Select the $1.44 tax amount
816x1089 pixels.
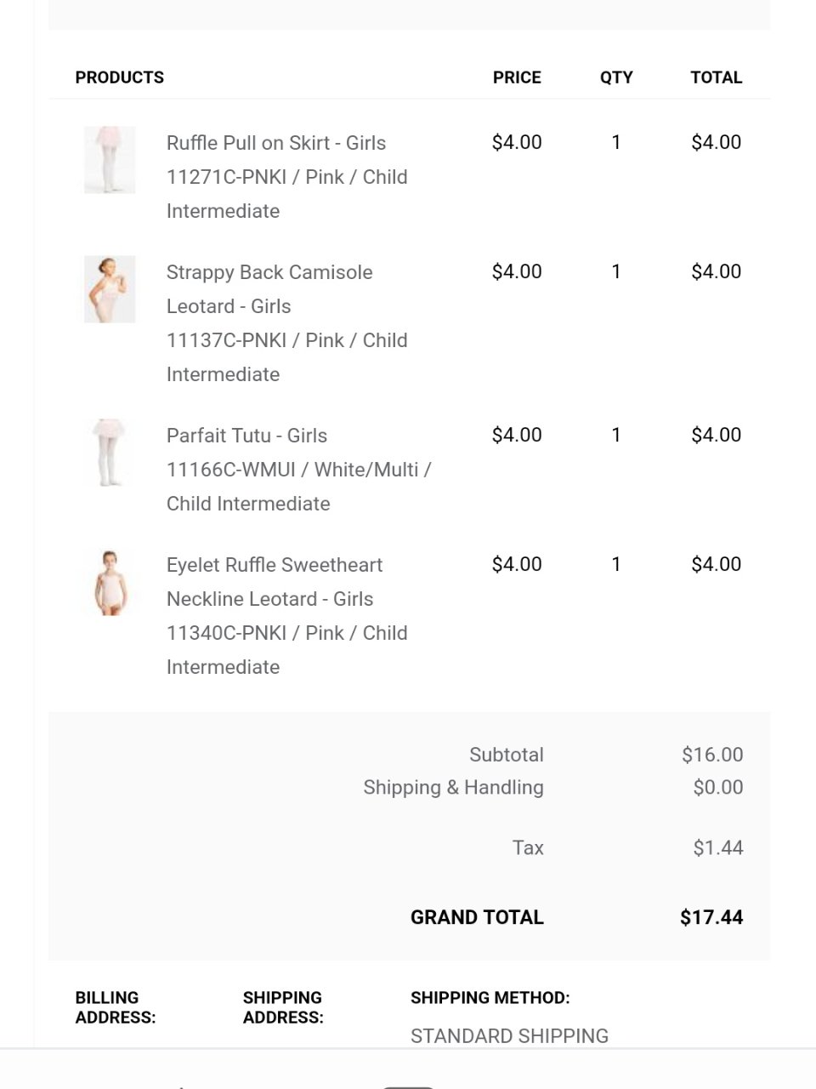(718, 847)
